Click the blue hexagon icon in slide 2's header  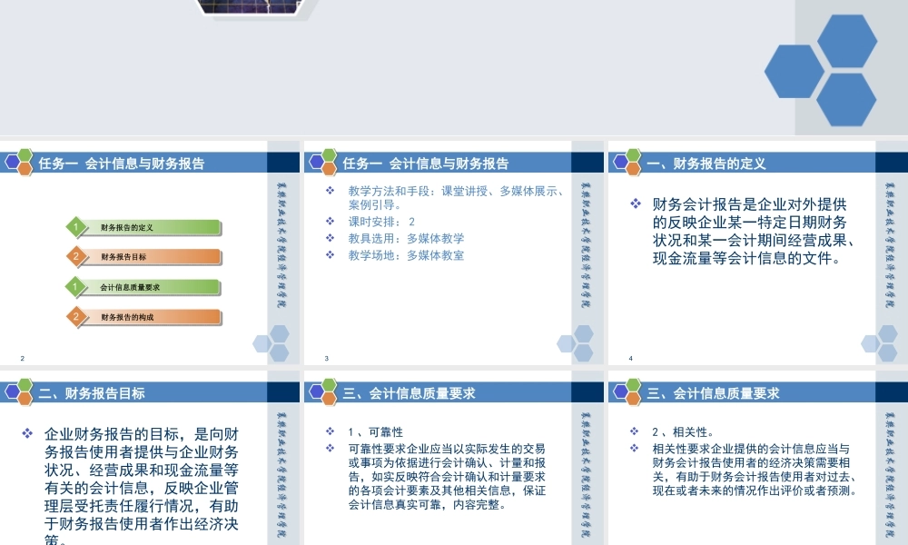(13, 163)
